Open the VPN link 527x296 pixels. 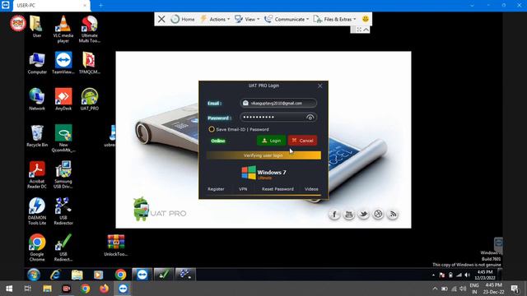coord(243,189)
